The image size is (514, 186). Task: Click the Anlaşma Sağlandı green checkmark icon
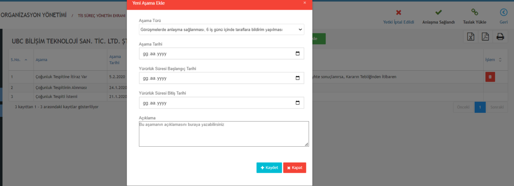[x=439, y=12]
